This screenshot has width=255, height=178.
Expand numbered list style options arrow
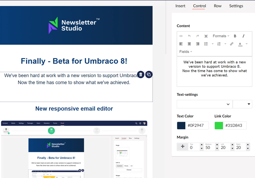(x=225, y=44)
